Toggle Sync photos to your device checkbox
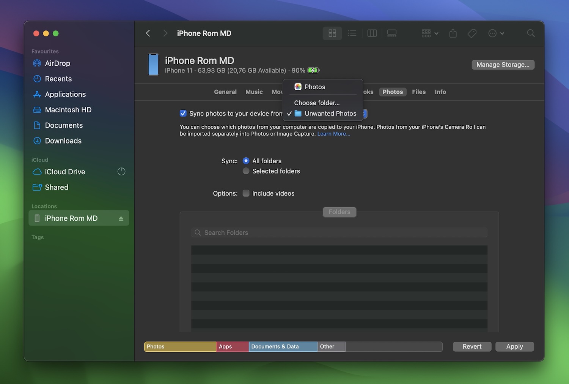Image resolution: width=569 pixels, height=384 pixels. pyautogui.click(x=183, y=113)
